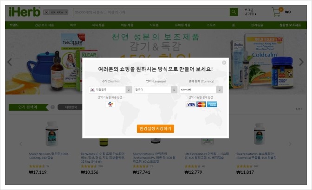Click the ₩10,356 price
The image size is (312, 190).
(x=90, y=172)
